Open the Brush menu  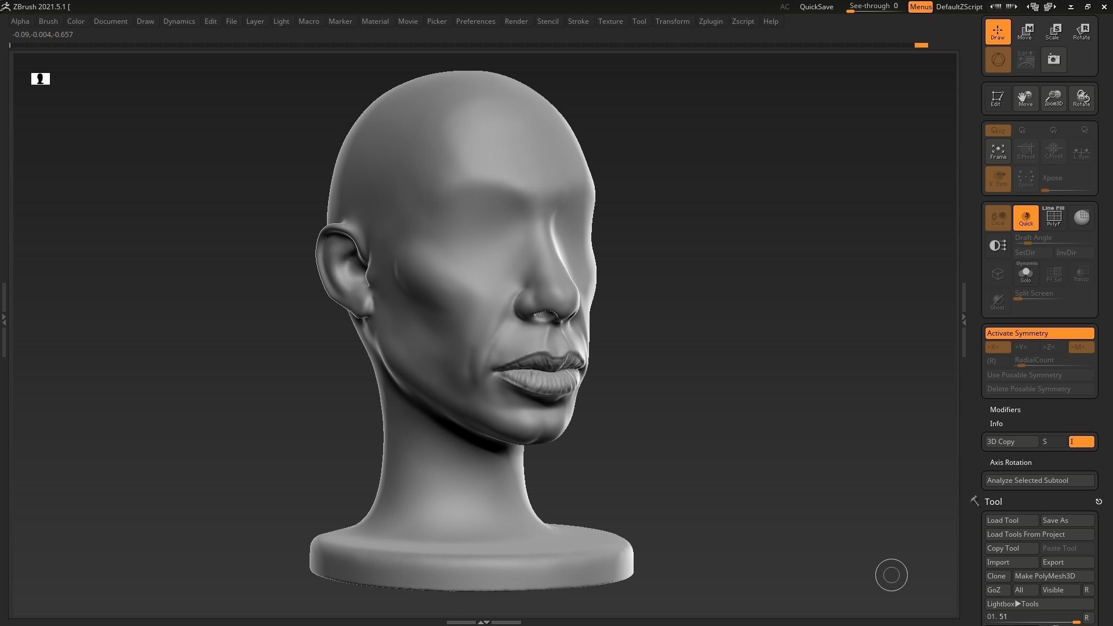pyautogui.click(x=48, y=21)
